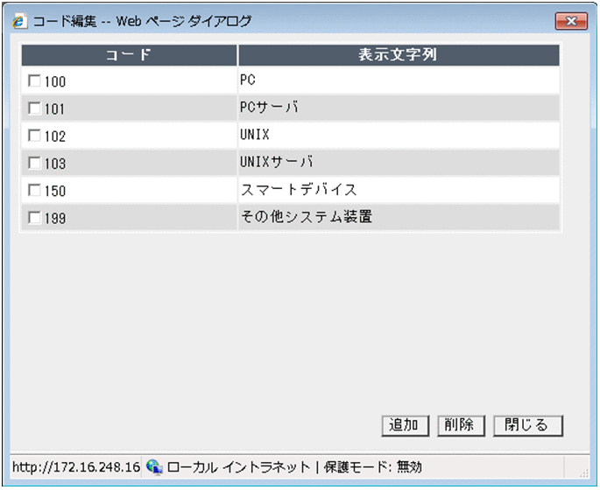
Task: Click the 閉じる button
Action: [528, 425]
